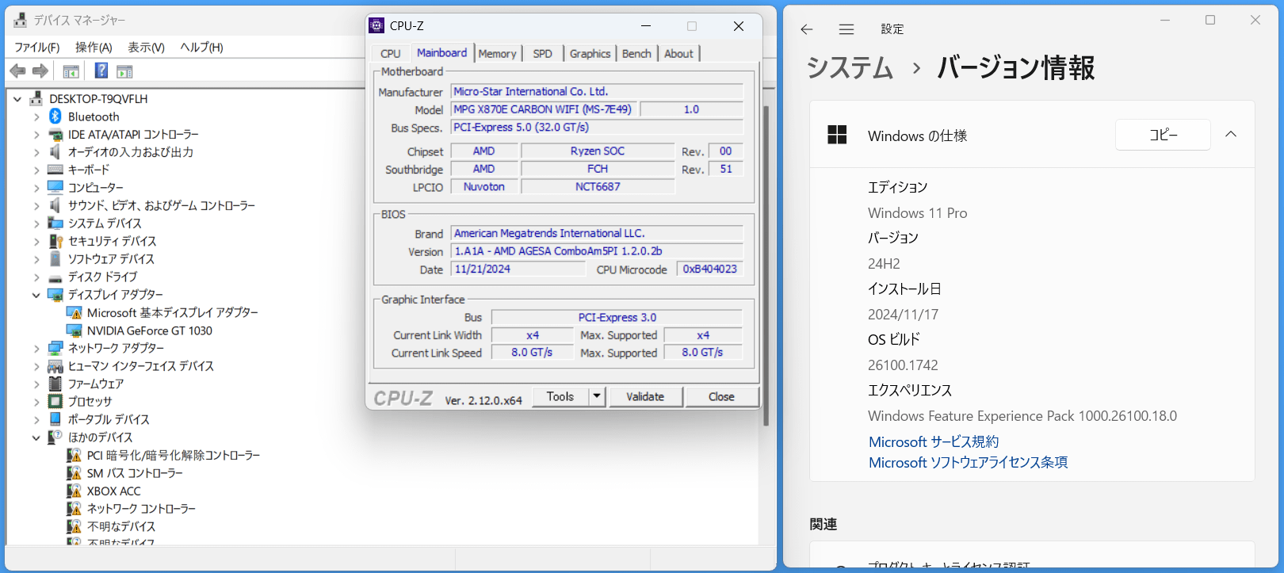Click the IDE ATA/ATAPI コントローラー icon
Image resolution: width=1284 pixels, height=573 pixels.
pos(55,135)
